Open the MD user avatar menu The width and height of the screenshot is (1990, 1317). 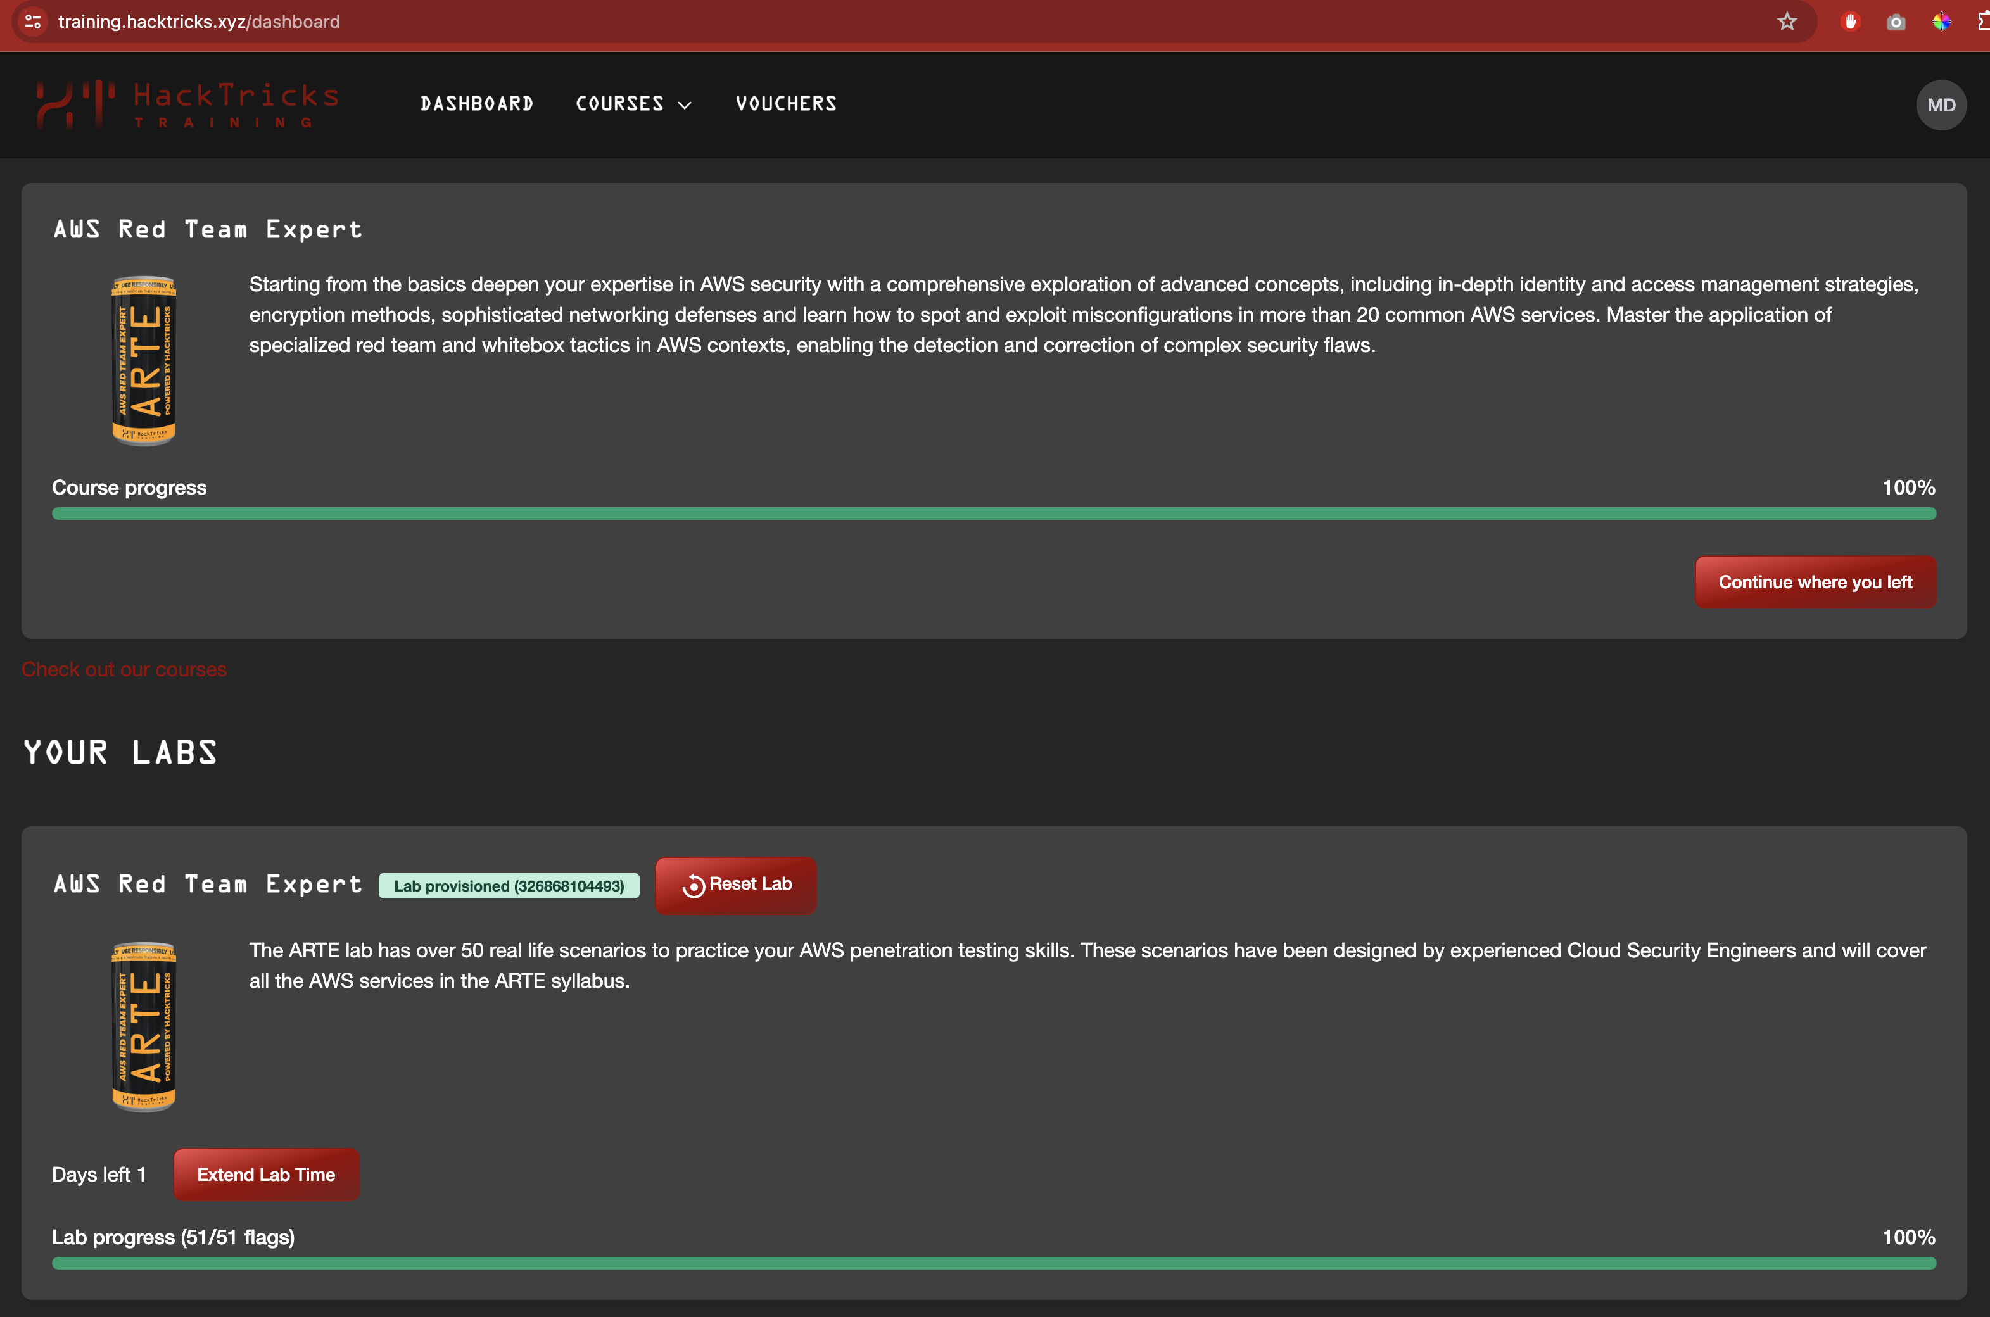coord(1941,105)
